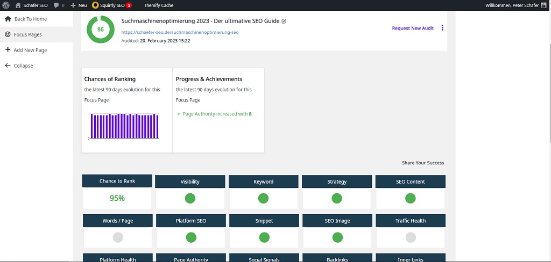
Task: Open the Platform Health category header
Action: click(x=118, y=258)
